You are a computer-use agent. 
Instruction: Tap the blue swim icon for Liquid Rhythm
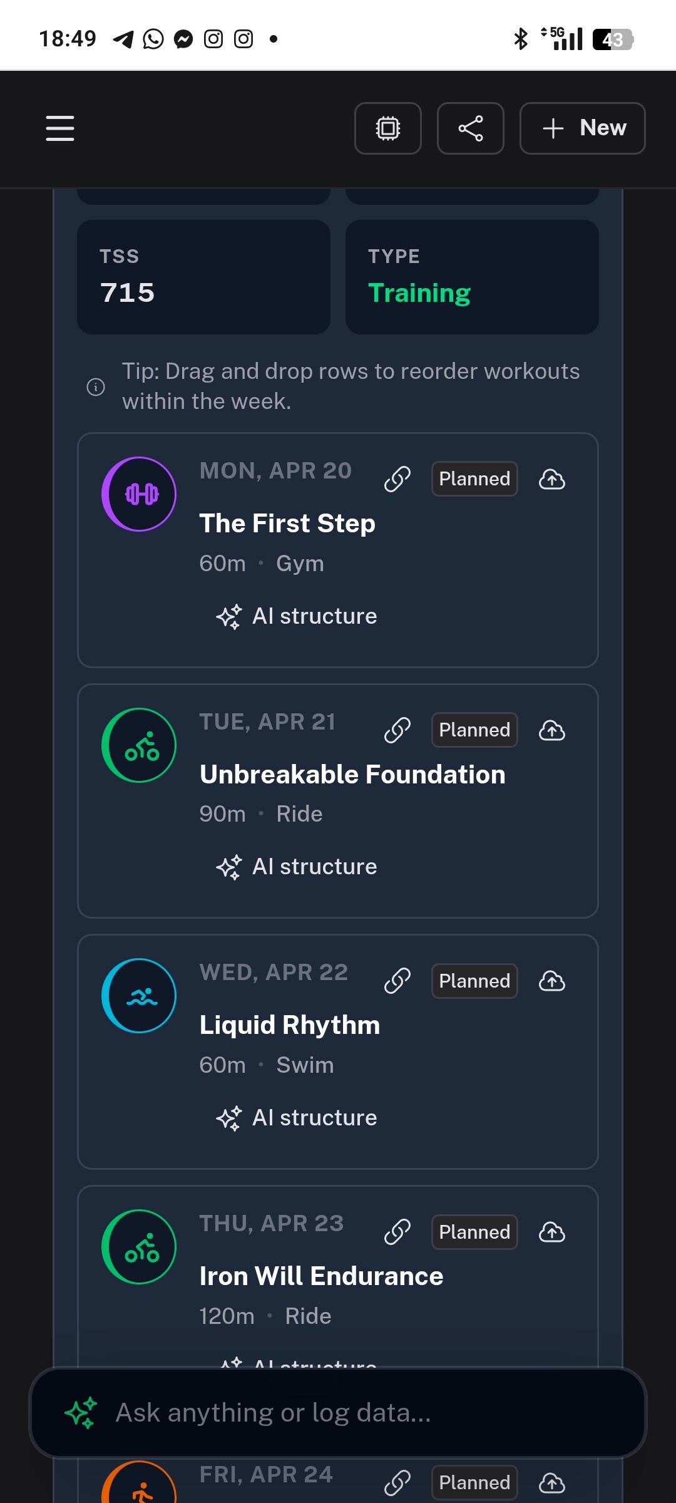(x=139, y=996)
